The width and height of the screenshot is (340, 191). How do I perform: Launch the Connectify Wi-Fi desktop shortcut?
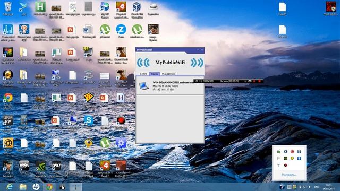click(x=89, y=77)
